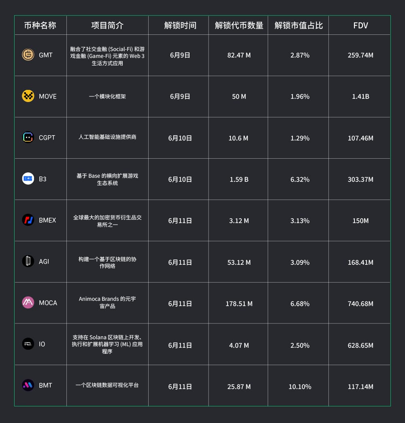
Task: Click the white B3 token icon
Action: coord(28,179)
